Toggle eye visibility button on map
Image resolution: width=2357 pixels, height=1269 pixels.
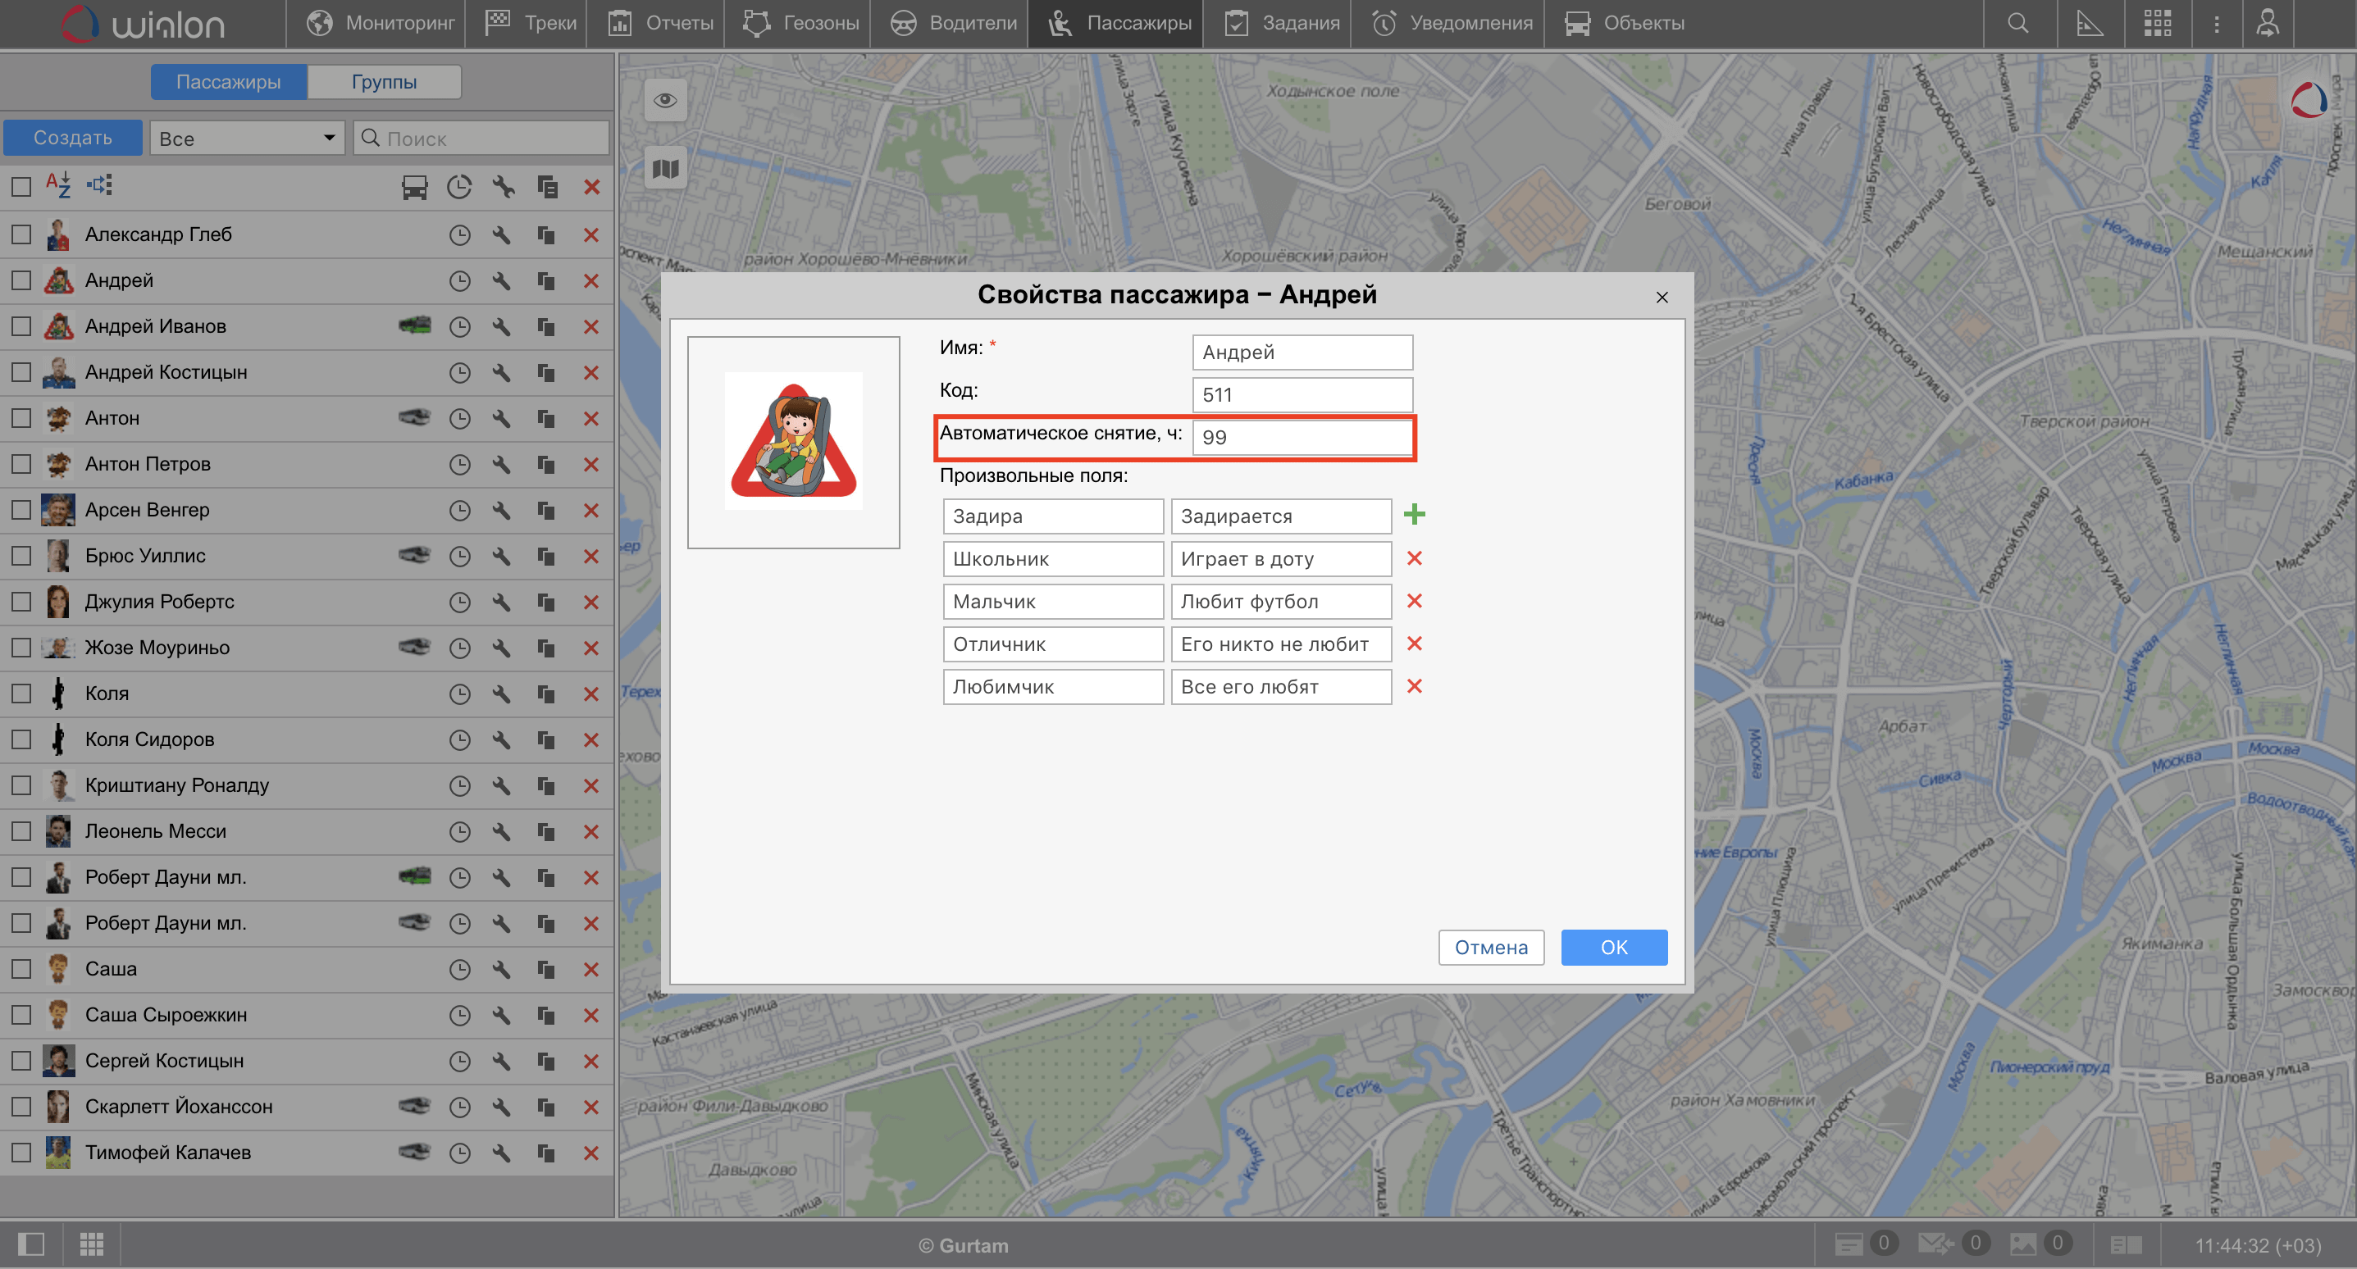click(665, 100)
